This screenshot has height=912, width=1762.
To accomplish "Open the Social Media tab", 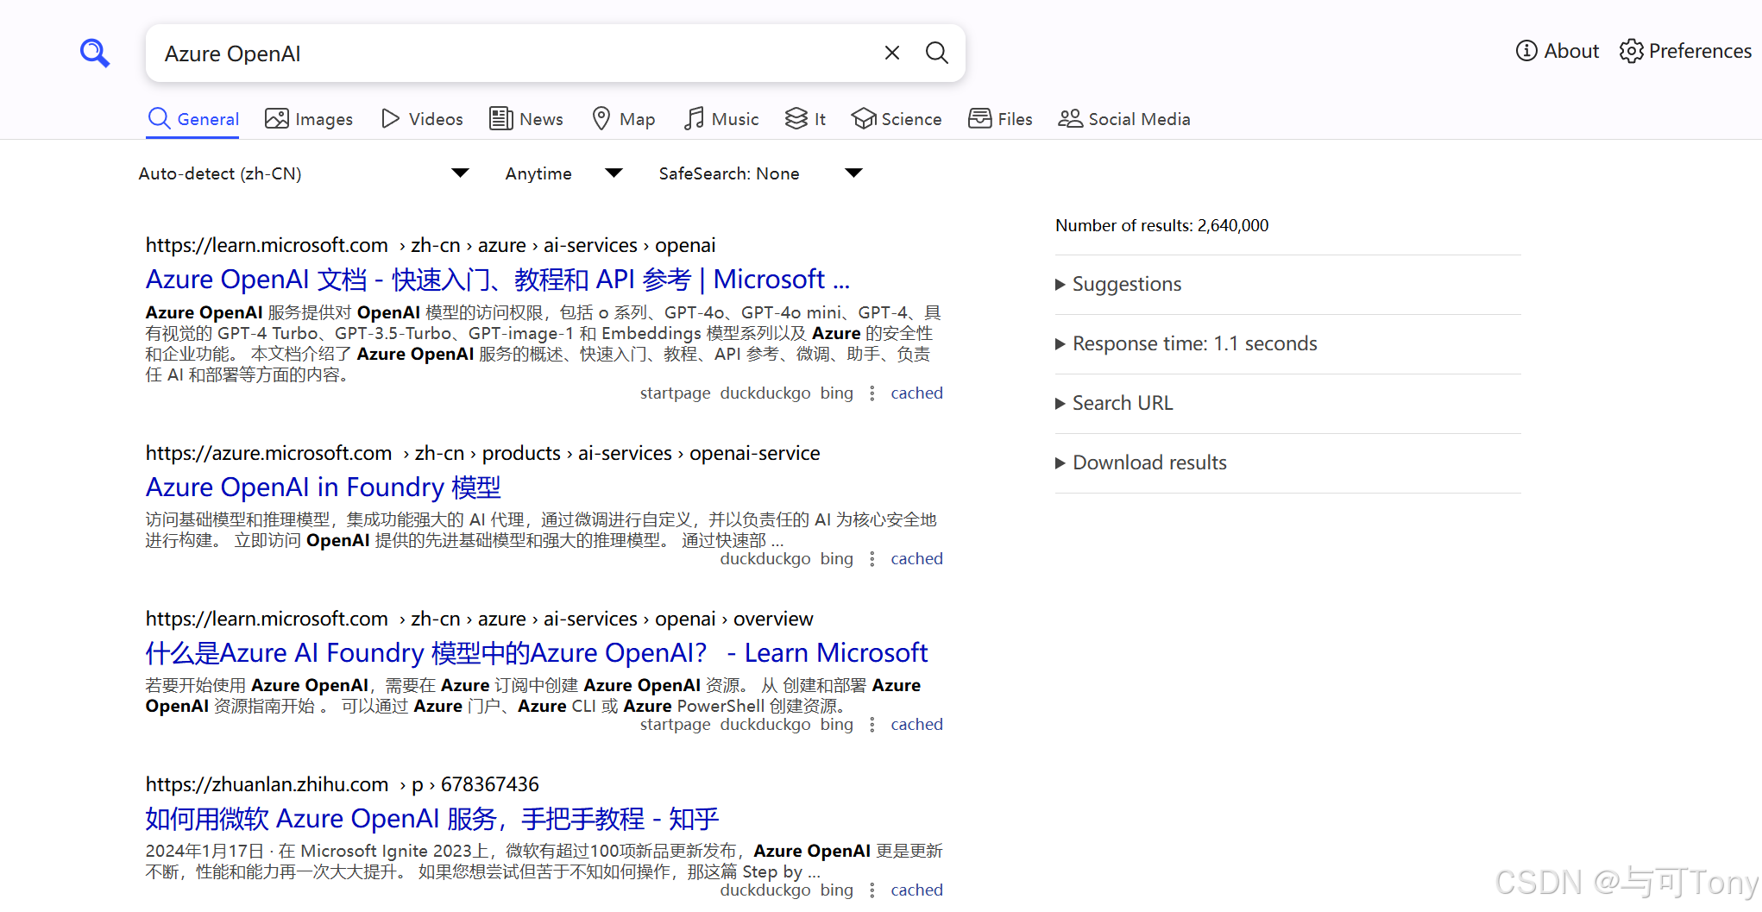I will point(1123,119).
